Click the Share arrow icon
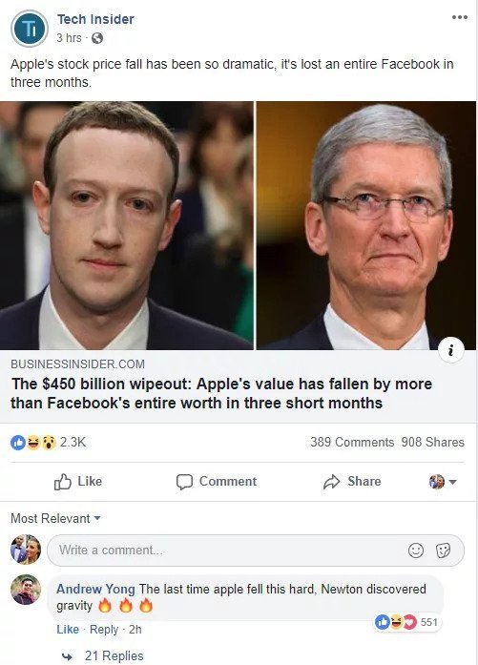 click(x=332, y=482)
